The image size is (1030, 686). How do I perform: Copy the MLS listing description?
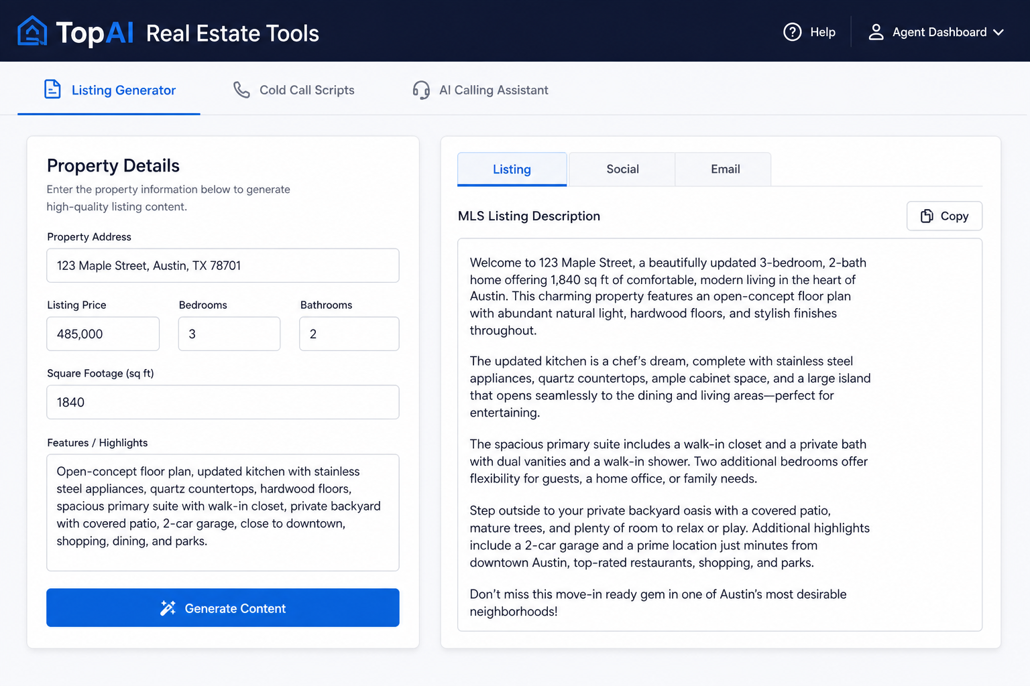tap(944, 216)
